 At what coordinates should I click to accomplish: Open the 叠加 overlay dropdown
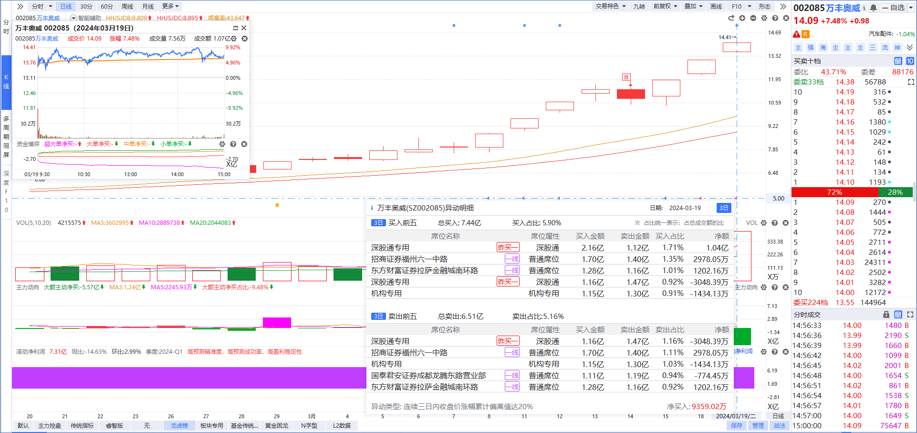(694, 6)
